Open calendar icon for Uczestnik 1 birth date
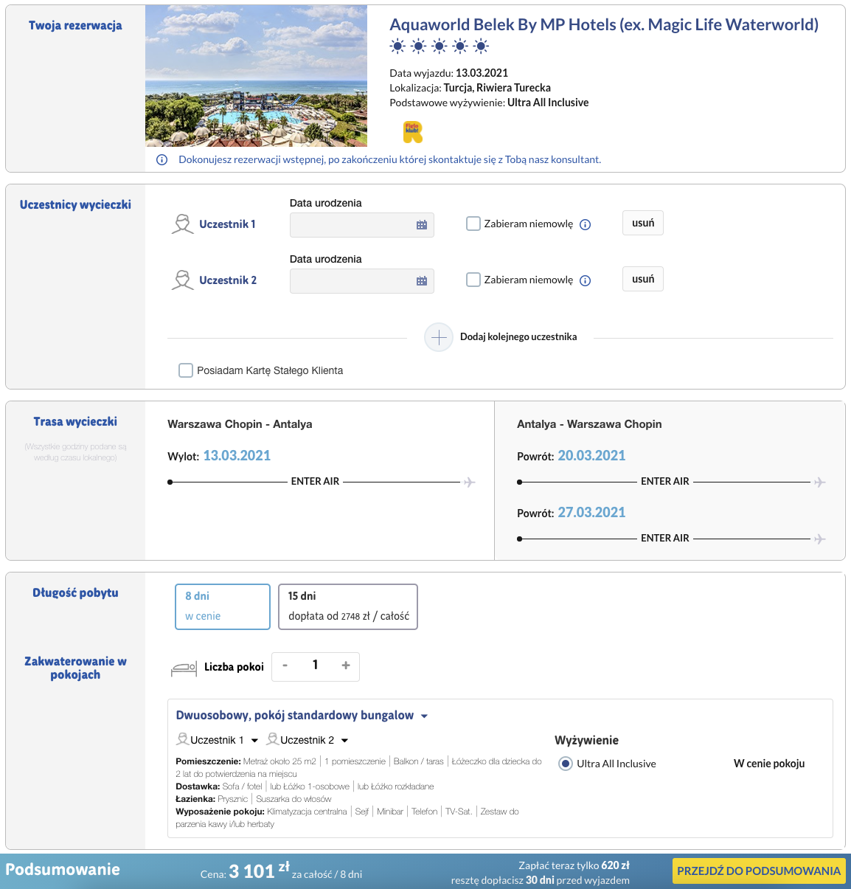Viewport: 851px width, 889px height. pyautogui.click(x=422, y=225)
